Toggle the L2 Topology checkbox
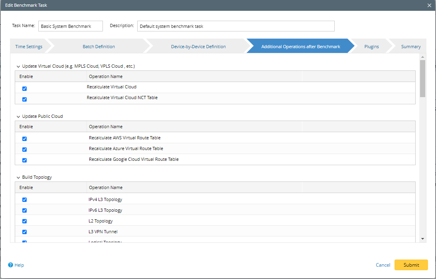The width and height of the screenshot is (436, 279). tap(24, 221)
